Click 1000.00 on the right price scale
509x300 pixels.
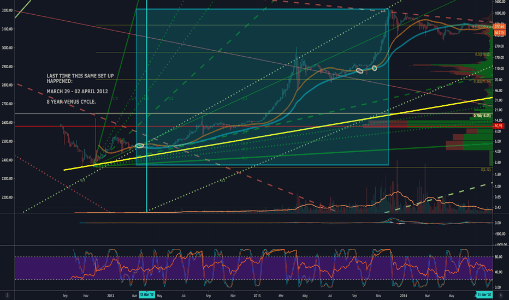coord(500,13)
